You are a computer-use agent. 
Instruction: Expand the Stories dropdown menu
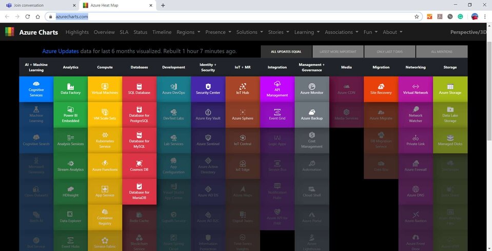279,32
